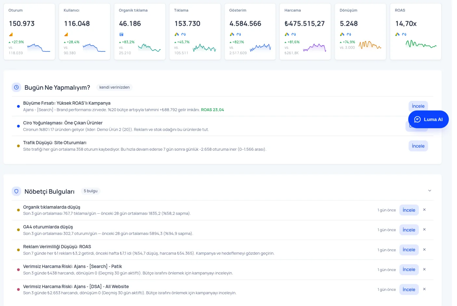
Task: Open the Luma AI chat assistant
Action: click(428, 119)
